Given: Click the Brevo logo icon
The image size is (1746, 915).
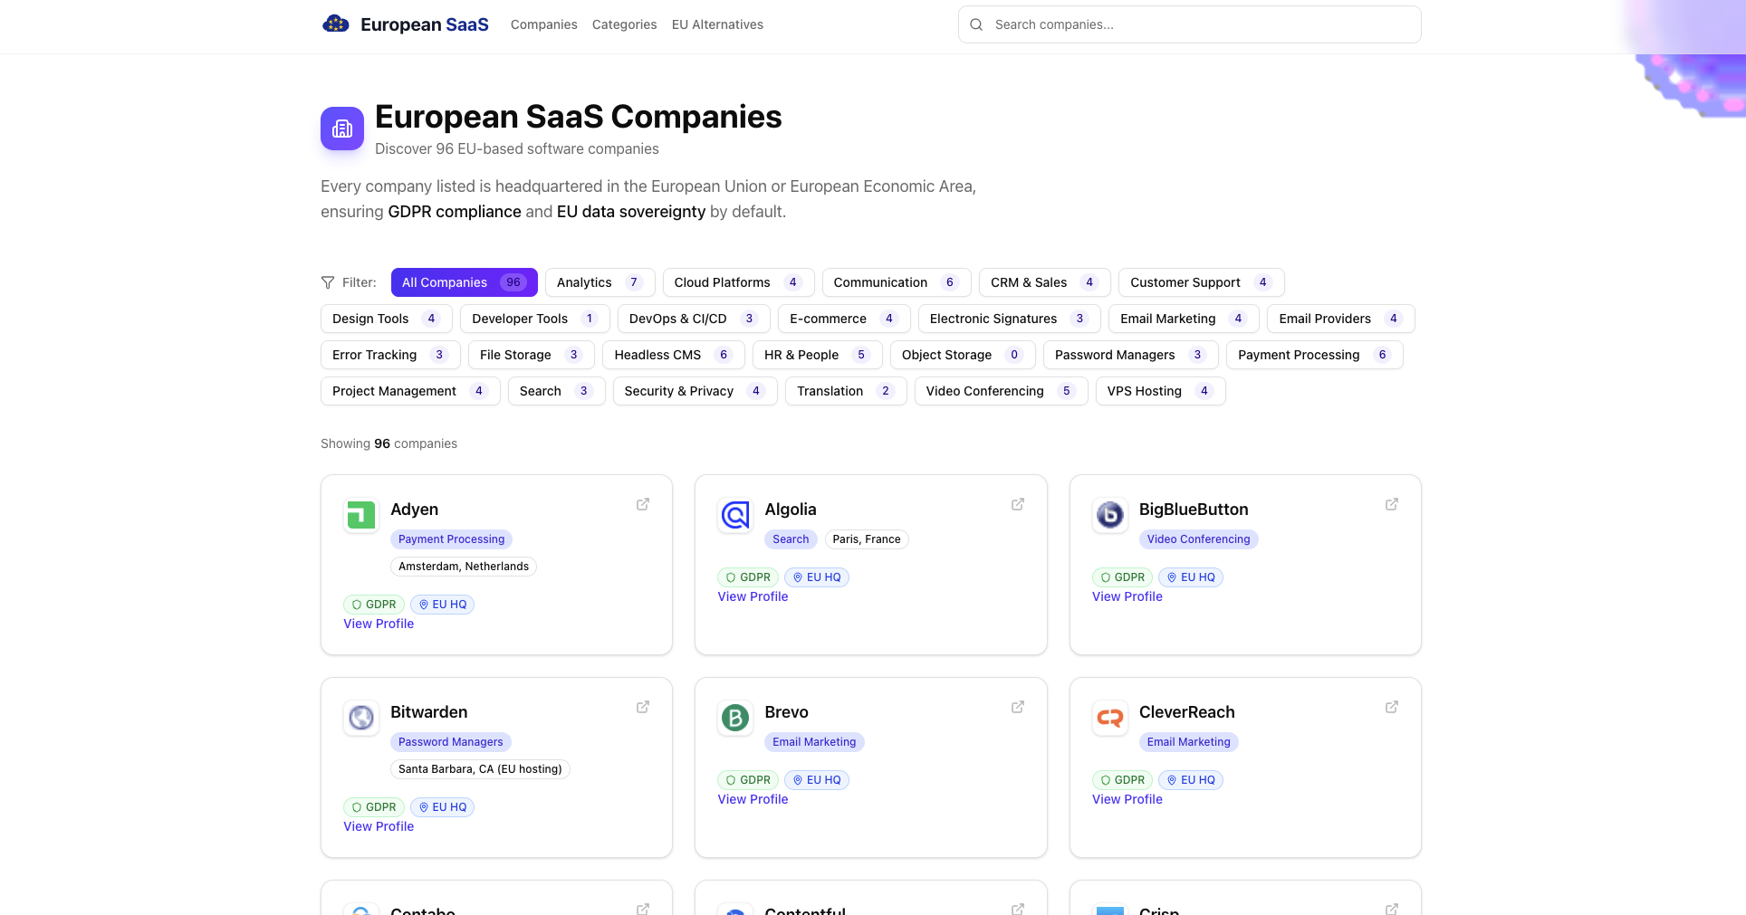Looking at the screenshot, I should (x=734, y=718).
